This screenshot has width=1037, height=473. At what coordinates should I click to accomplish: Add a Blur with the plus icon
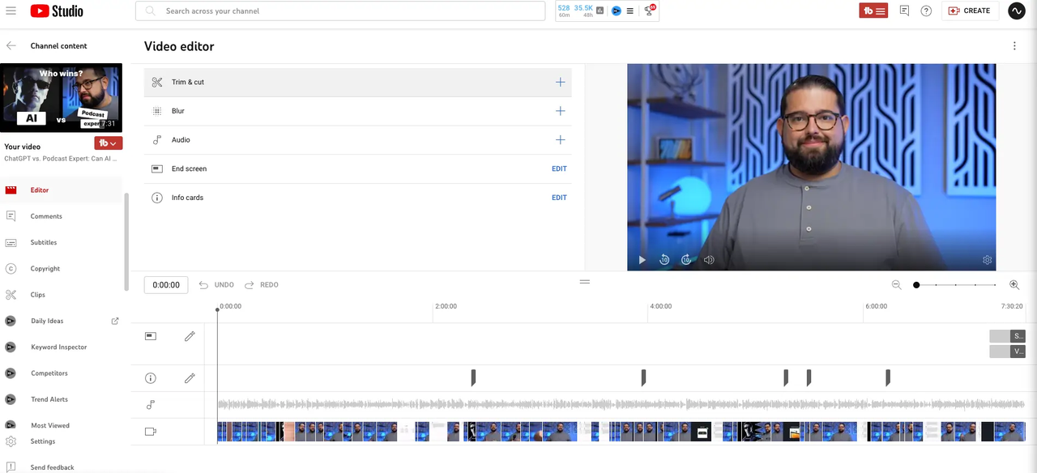560,111
